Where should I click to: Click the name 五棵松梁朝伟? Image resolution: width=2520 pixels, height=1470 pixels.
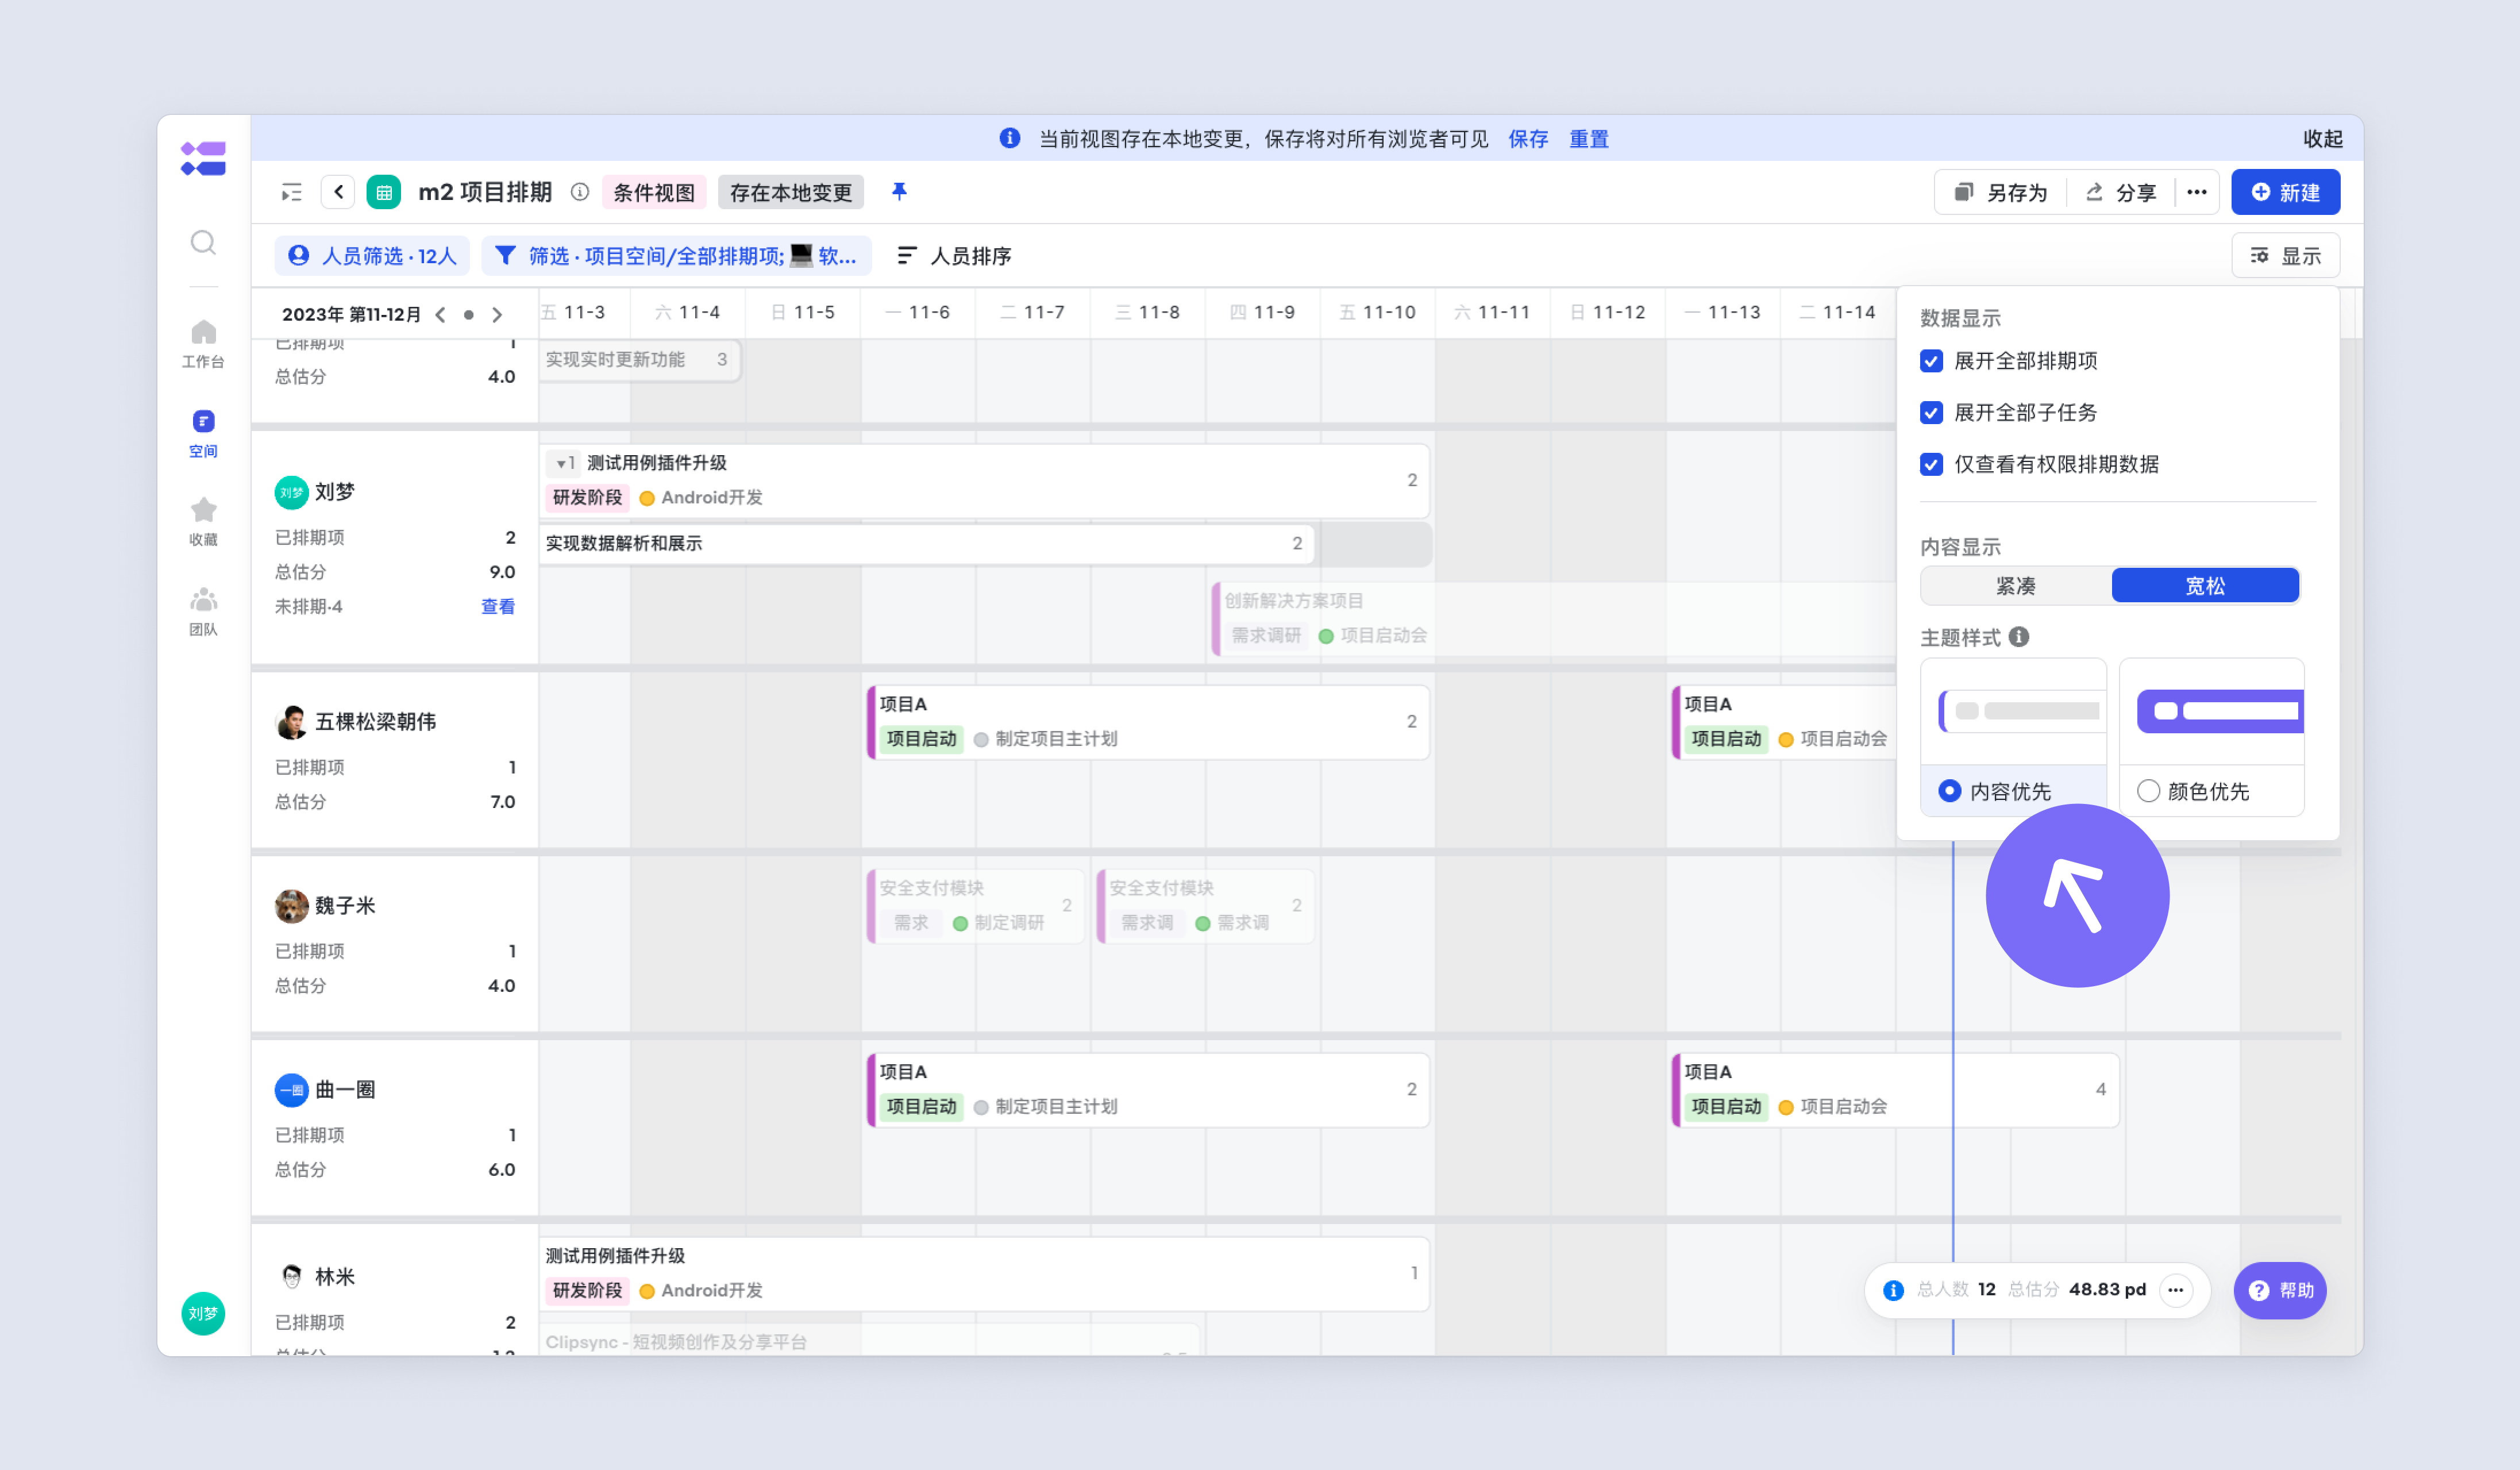coord(376,722)
